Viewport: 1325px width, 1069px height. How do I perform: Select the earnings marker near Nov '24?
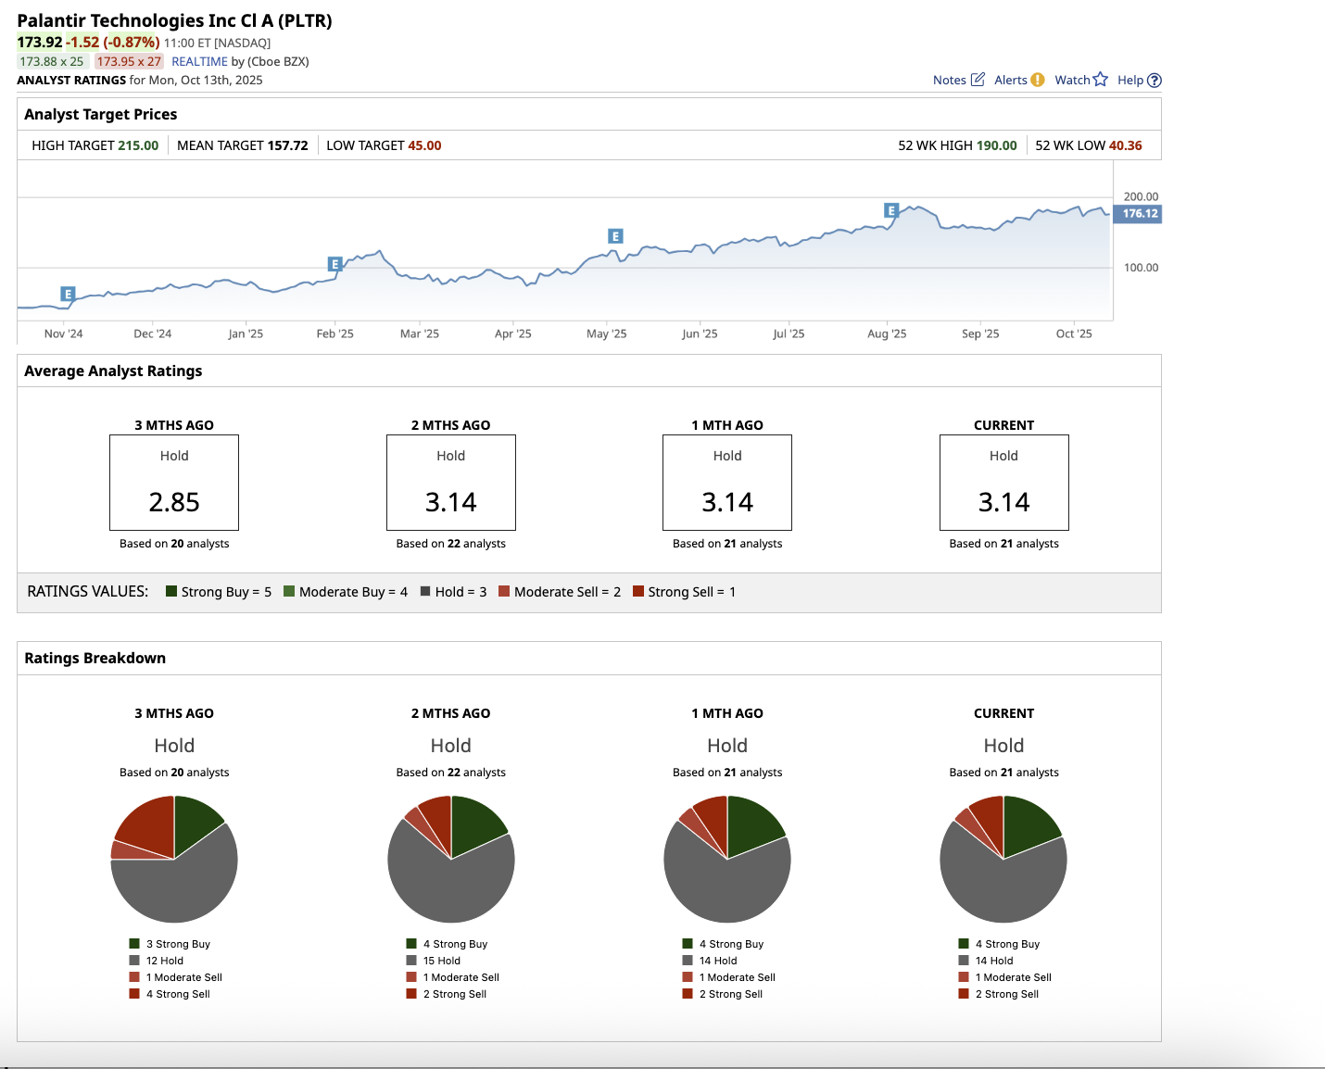68,294
